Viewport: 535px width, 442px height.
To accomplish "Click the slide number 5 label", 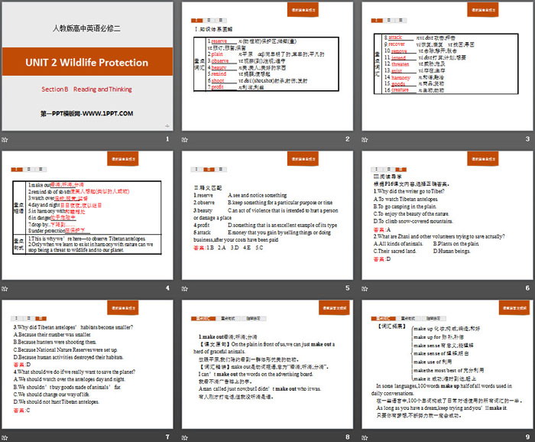I will tap(346, 288).
